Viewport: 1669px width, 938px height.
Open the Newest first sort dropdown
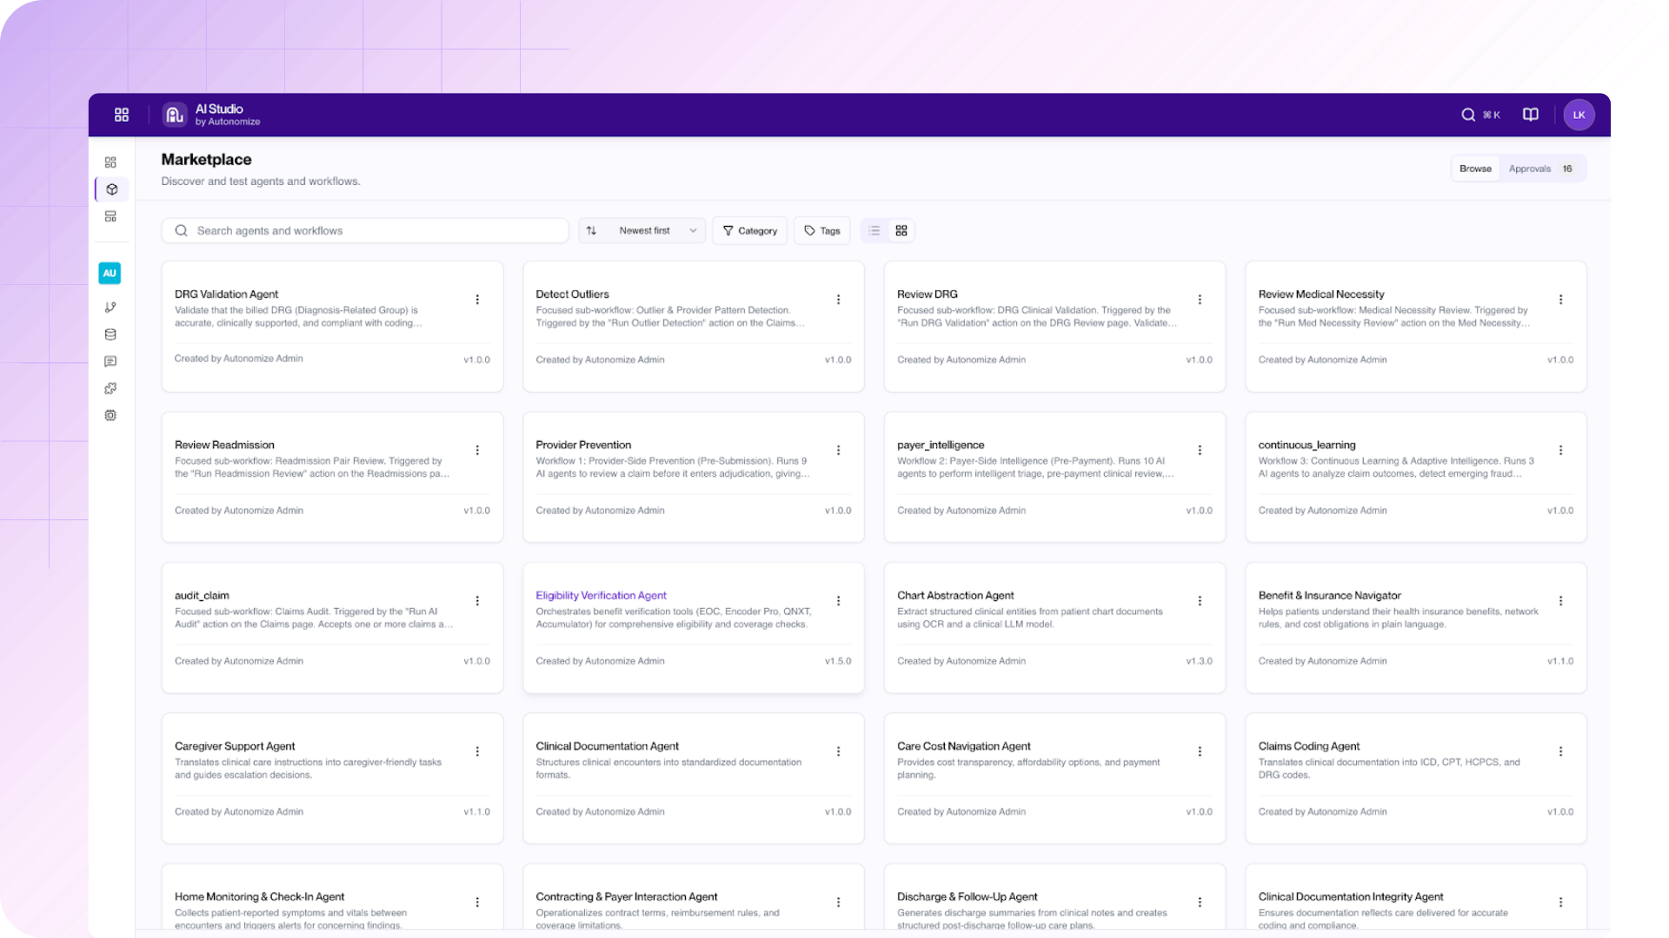click(642, 230)
